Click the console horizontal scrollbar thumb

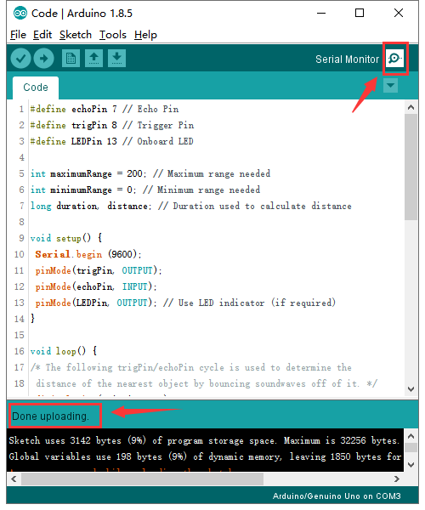click(143, 479)
